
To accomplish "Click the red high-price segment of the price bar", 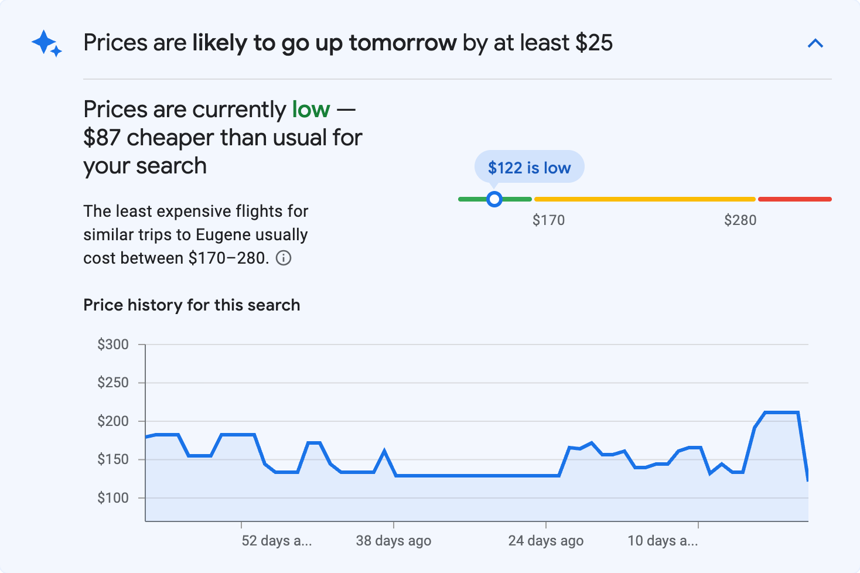I will [795, 199].
